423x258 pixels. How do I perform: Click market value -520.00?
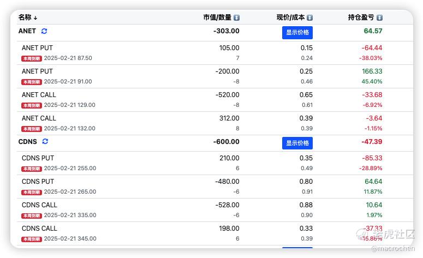(x=227, y=94)
